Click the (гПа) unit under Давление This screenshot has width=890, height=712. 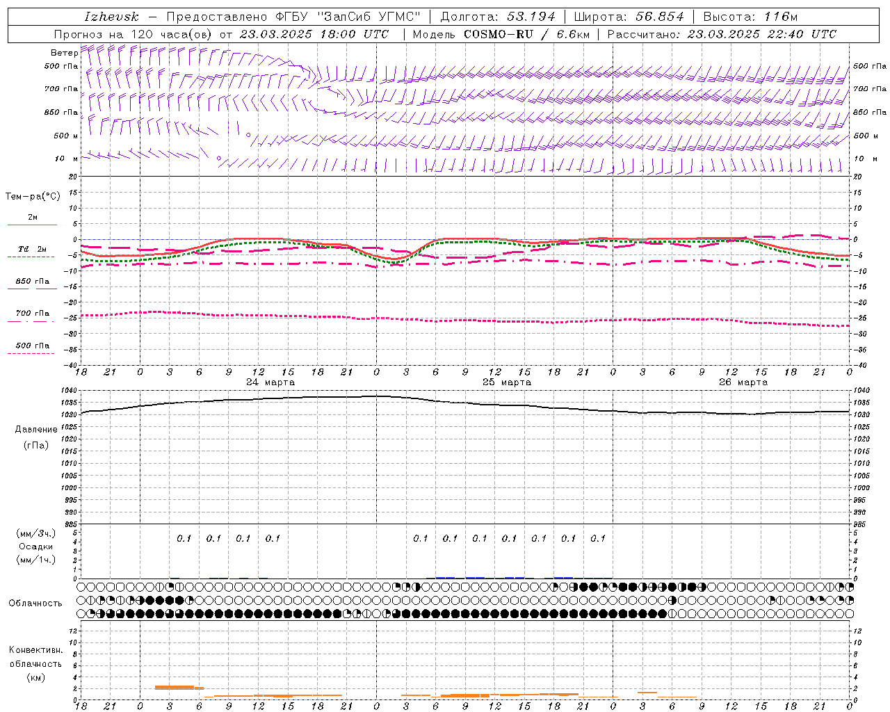click(x=36, y=445)
